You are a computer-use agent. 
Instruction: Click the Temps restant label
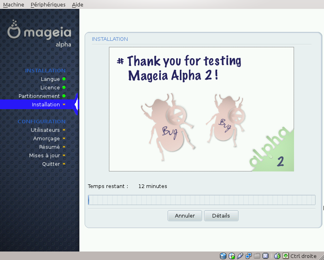108,186
